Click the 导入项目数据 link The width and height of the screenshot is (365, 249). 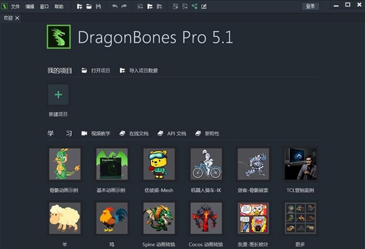(x=144, y=71)
